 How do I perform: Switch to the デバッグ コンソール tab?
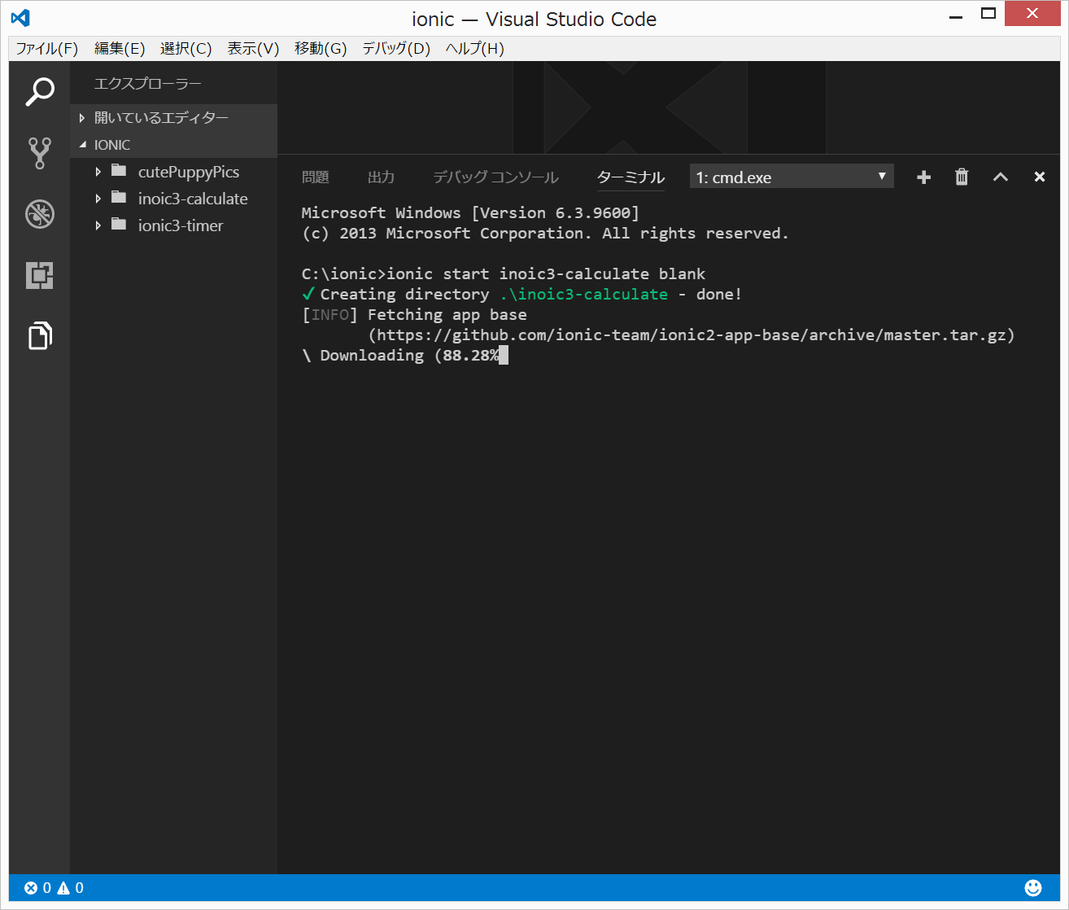click(x=495, y=177)
